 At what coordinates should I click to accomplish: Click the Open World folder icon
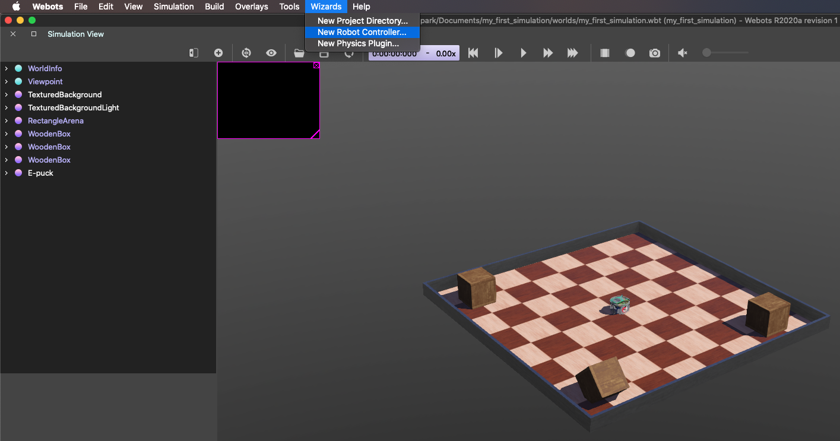coord(299,54)
